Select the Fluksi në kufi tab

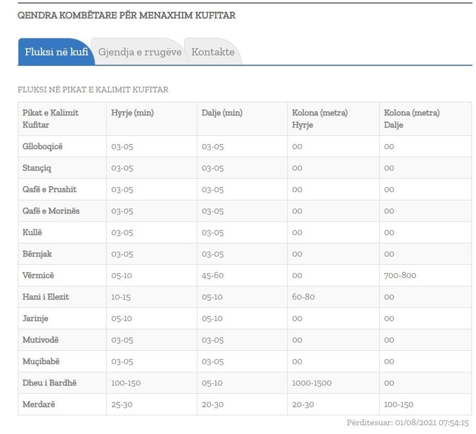[56, 52]
